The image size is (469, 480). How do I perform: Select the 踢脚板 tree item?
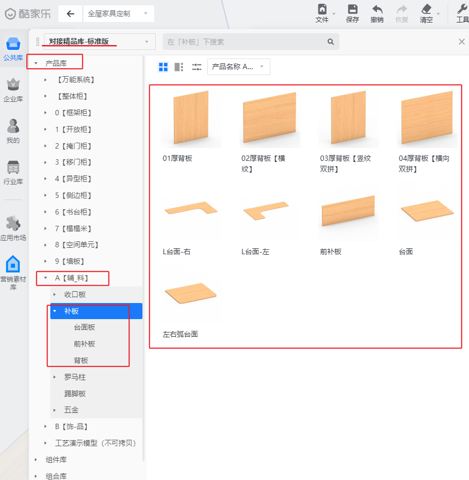click(x=75, y=394)
